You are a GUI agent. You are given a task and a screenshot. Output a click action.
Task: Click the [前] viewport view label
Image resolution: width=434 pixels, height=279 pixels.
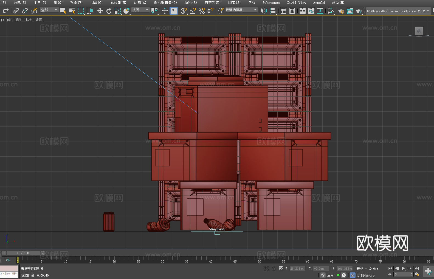10,20
